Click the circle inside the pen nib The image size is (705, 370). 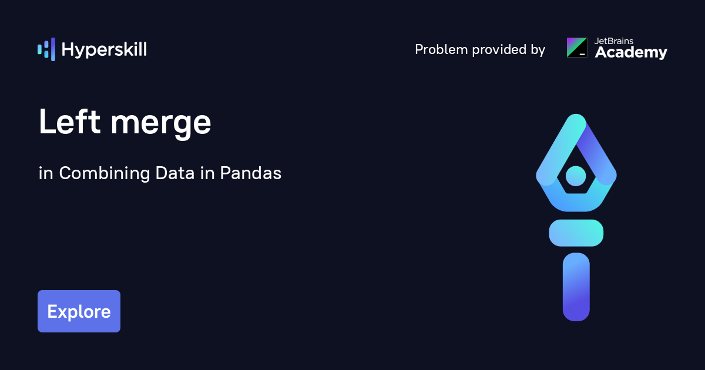pyautogui.click(x=576, y=175)
